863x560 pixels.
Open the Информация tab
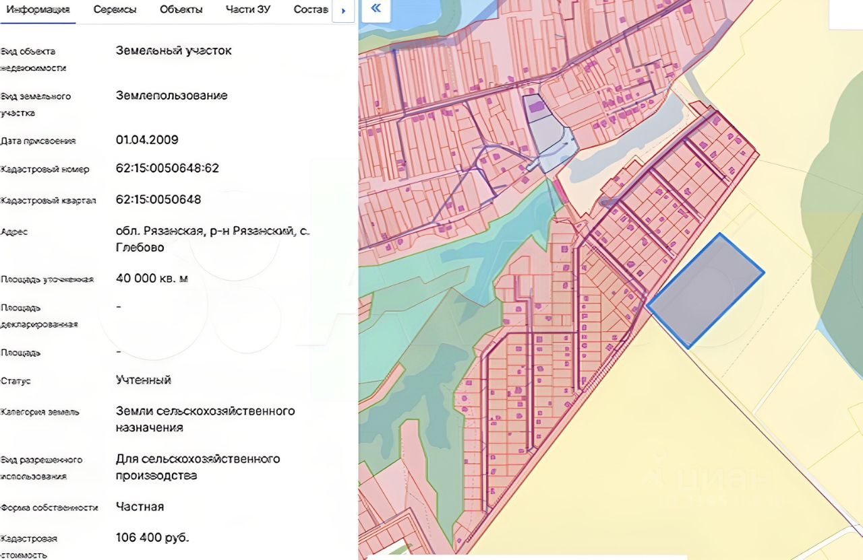click(x=38, y=10)
